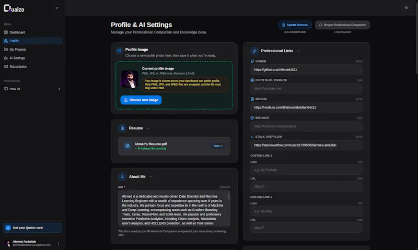Click the Behance label icon
418x250 pixels.
click(x=252, y=118)
